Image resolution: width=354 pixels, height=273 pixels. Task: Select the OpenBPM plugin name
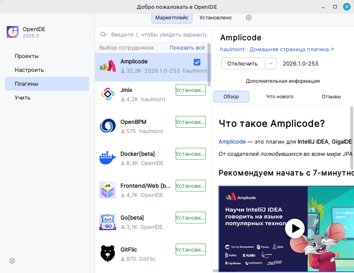133,122
